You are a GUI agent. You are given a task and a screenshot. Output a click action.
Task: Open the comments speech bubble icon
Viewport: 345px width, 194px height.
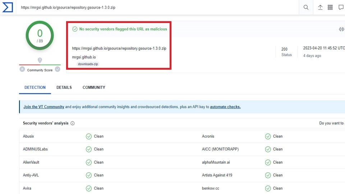coord(341,7)
